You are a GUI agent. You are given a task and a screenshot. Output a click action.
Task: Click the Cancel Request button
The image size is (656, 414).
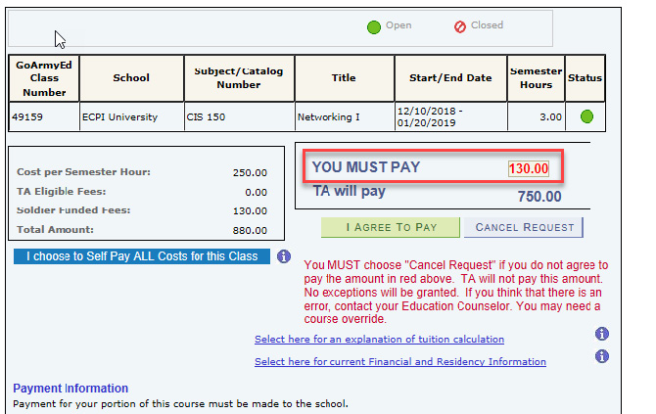pyautogui.click(x=525, y=227)
